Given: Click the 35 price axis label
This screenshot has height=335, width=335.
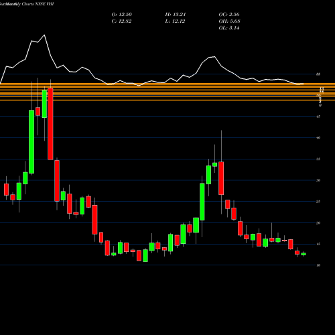Looking at the screenshot, I should pos(318,159).
